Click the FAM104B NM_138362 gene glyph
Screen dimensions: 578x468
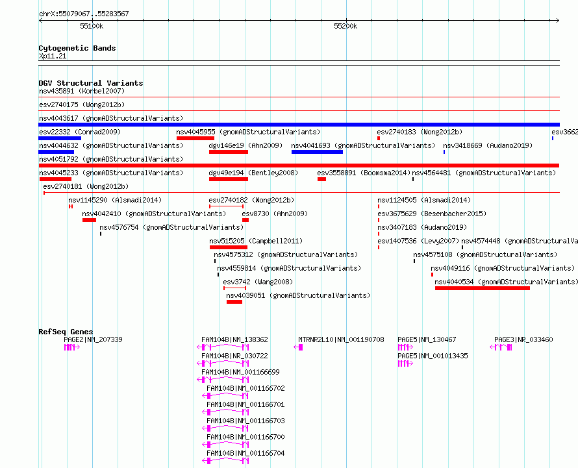[223, 347]
